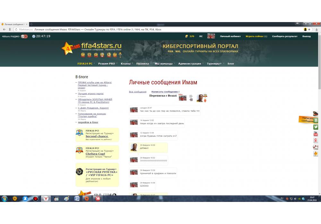Open Yandex Browser from Windows taskbar
The image size is (321, 224).
point(46,199)
